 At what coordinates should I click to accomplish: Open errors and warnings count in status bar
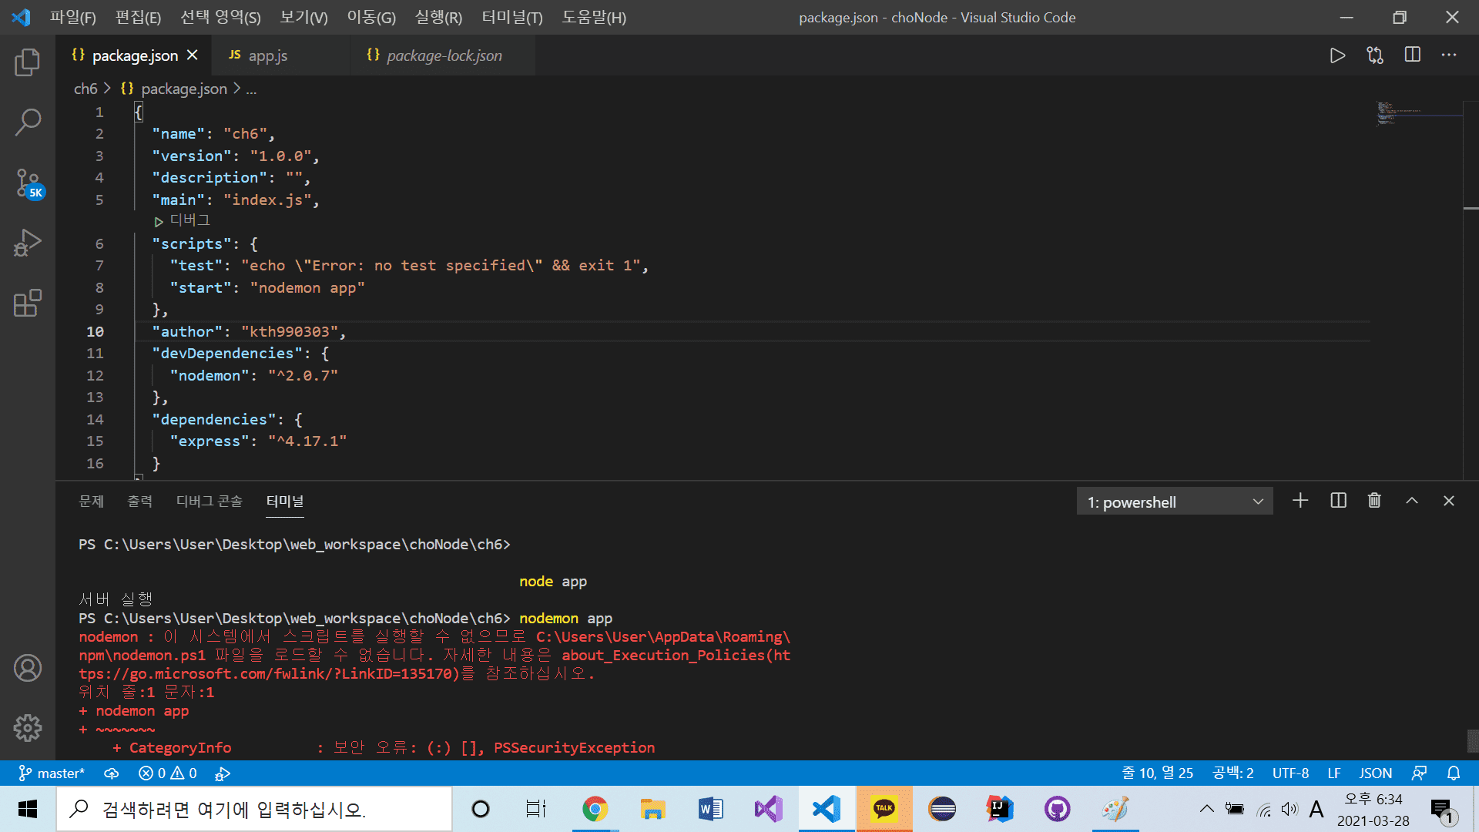(x=168, y=773)
